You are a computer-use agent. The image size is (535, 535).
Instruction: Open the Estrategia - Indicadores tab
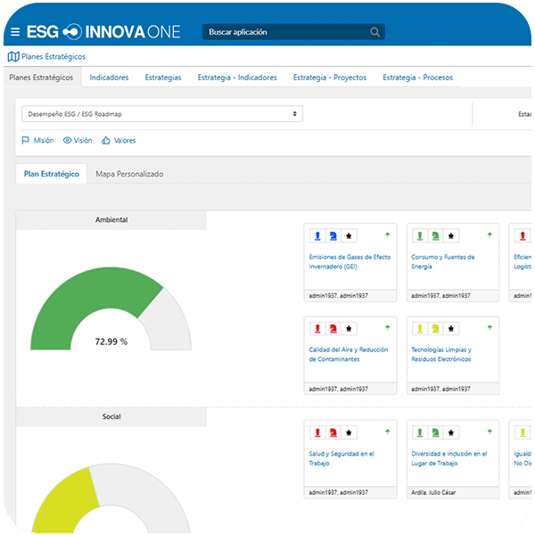pyautogui.click(x=237, y=78)
